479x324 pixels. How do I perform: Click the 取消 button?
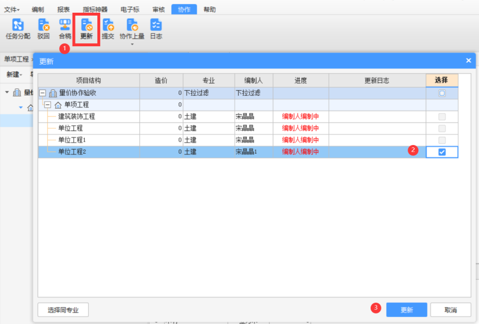[451, 310]
